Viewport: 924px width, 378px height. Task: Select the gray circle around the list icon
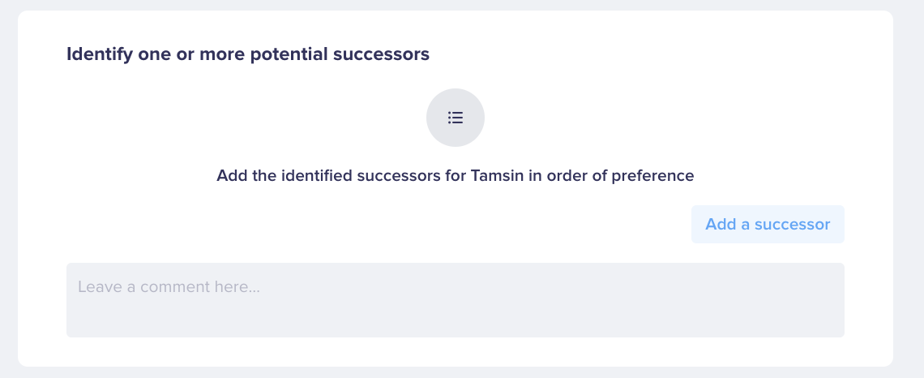[x=456, y=118]
